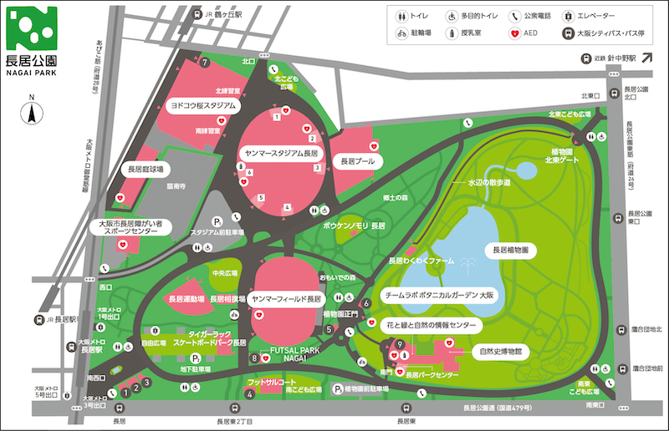669x431 pixels.
Task: Click the 鷹合団地前 bus stop icon
Action: [x=622, y=368]
